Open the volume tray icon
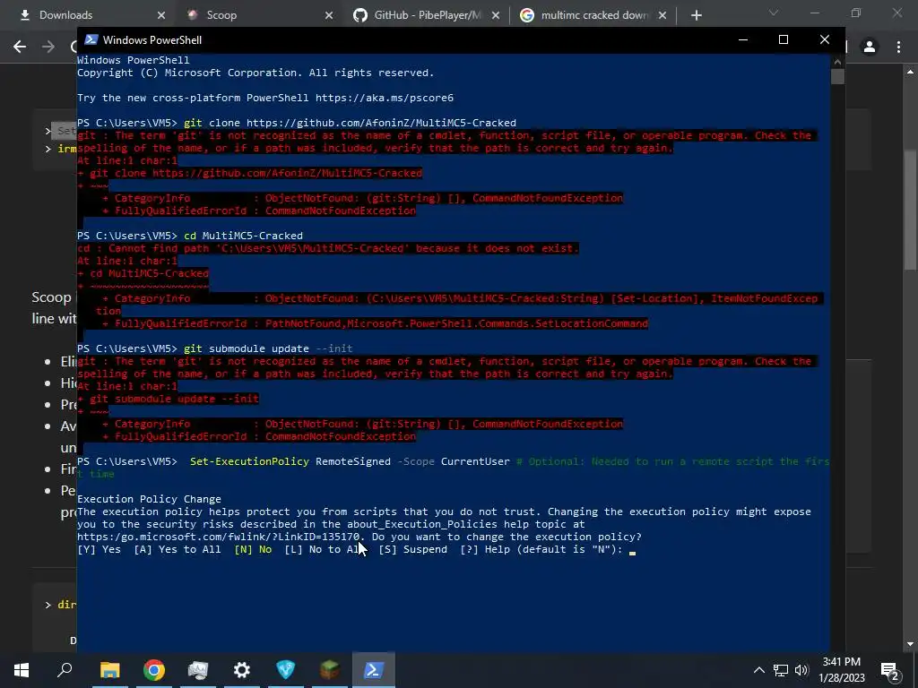Viewport: 918px width, 688px height. (x=801, y=670)
